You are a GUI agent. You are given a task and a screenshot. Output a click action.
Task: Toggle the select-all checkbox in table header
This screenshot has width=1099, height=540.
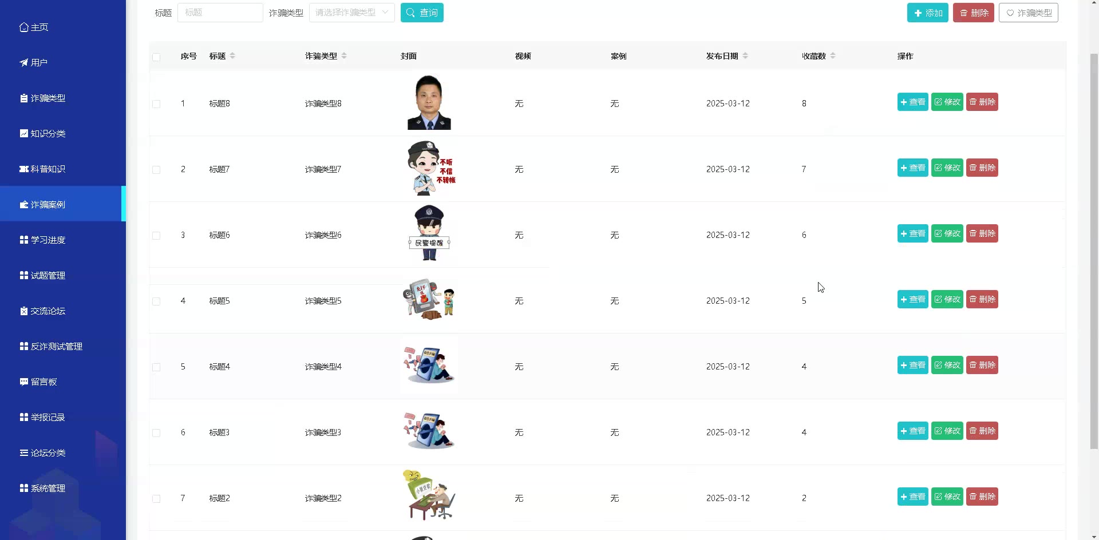tap(156, 57)
